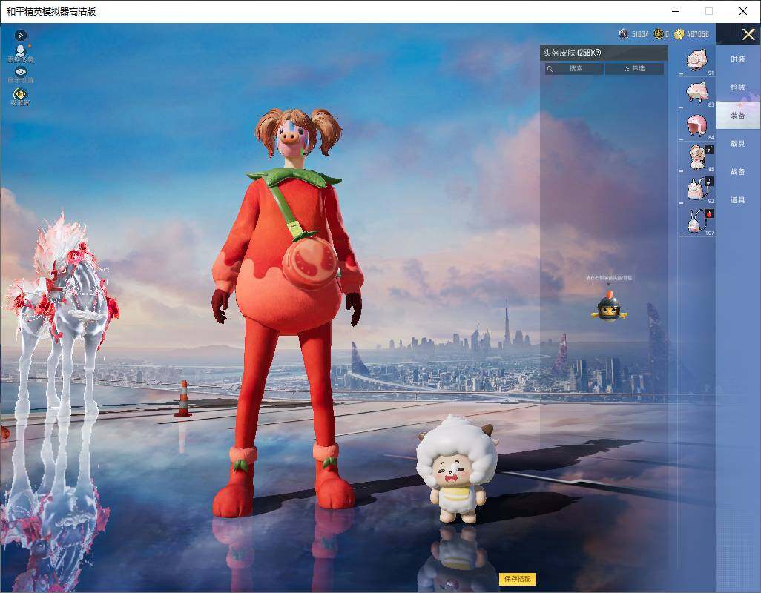
Task: Click the tomato-shaped crossbody bag
Action: point(309,262)
